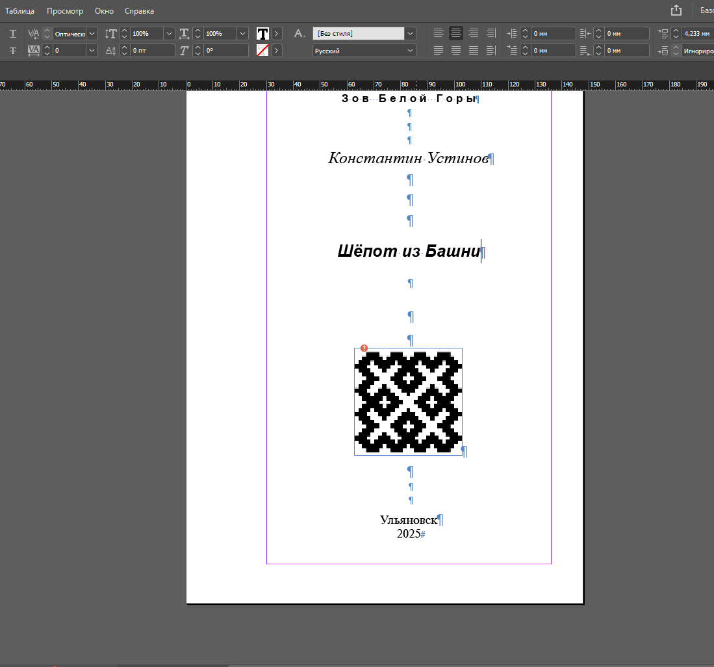
Task: Click the text fill color swatch
Action: [x=262, y=33]
